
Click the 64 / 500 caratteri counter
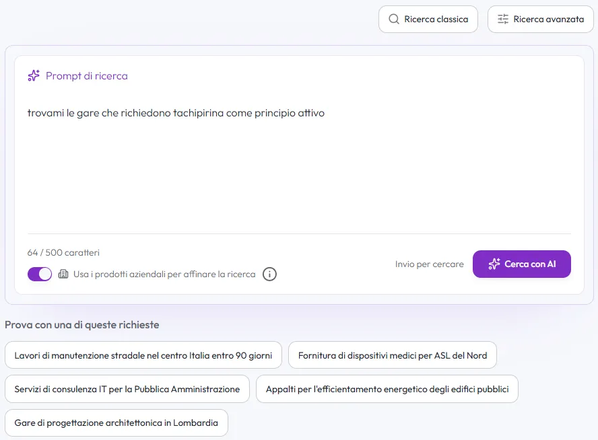[x=63, y=252]
